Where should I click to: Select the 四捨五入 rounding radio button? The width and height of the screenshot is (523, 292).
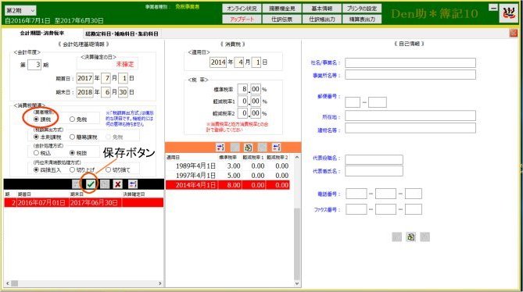(37, 169)
